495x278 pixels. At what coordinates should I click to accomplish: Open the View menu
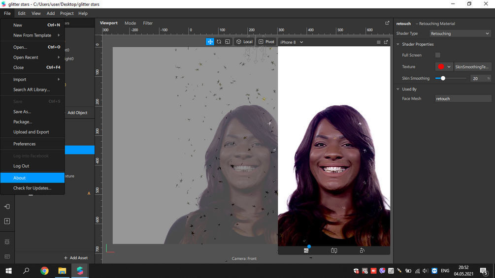click(x=36, y=13)
